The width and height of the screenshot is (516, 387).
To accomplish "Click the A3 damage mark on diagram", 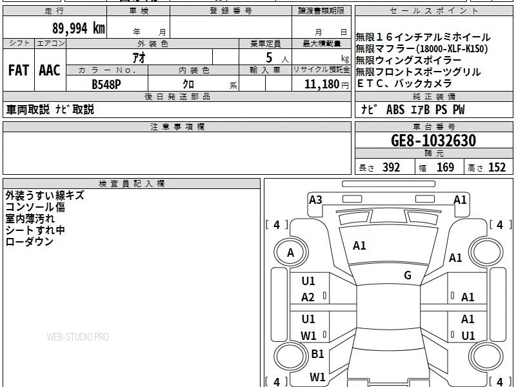I will coord(315,200).
